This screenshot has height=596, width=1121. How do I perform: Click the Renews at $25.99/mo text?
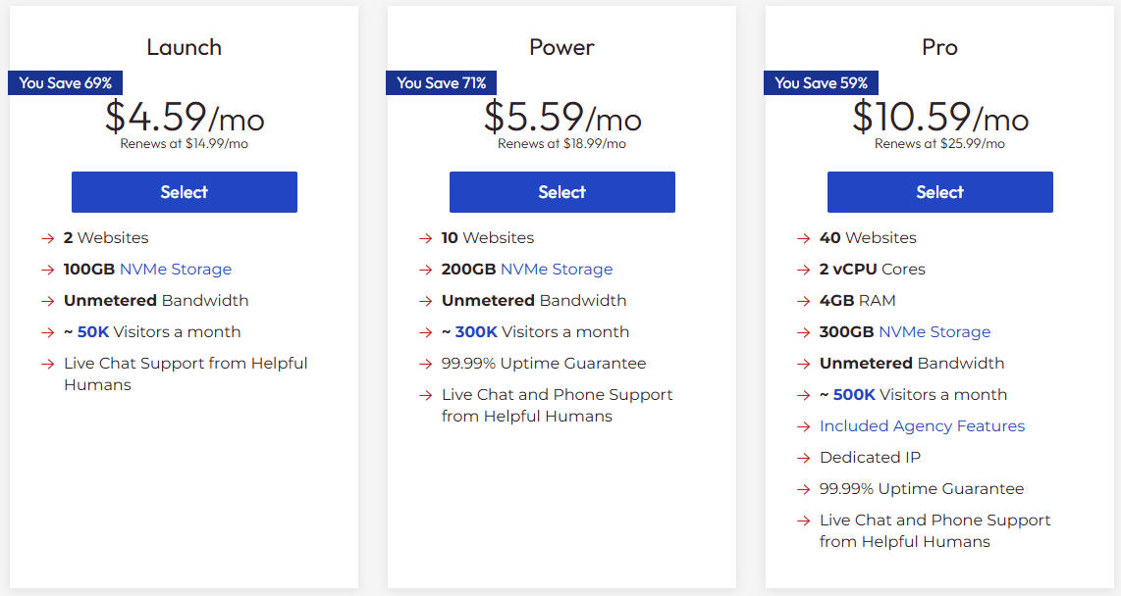pyautogui.click(x=940, y=143)
